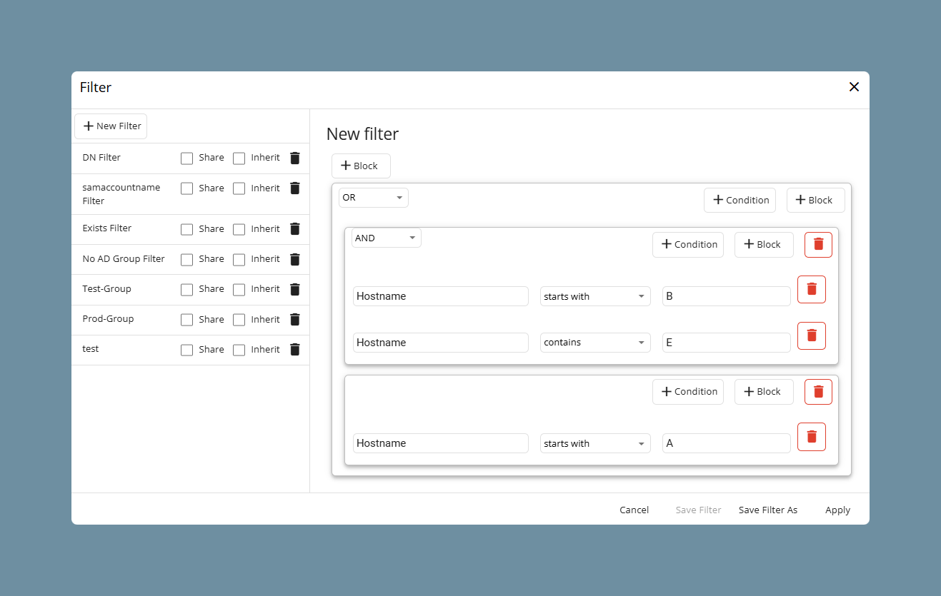Image resolution: width=941 pixels, height=596 pixels.
Task: Select the 'test' saved filter entry
Action: point(91,349)
